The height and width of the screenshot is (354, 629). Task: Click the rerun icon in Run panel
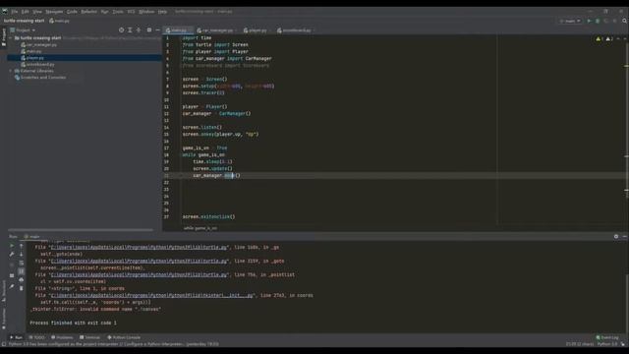click(x=12, y=246)
